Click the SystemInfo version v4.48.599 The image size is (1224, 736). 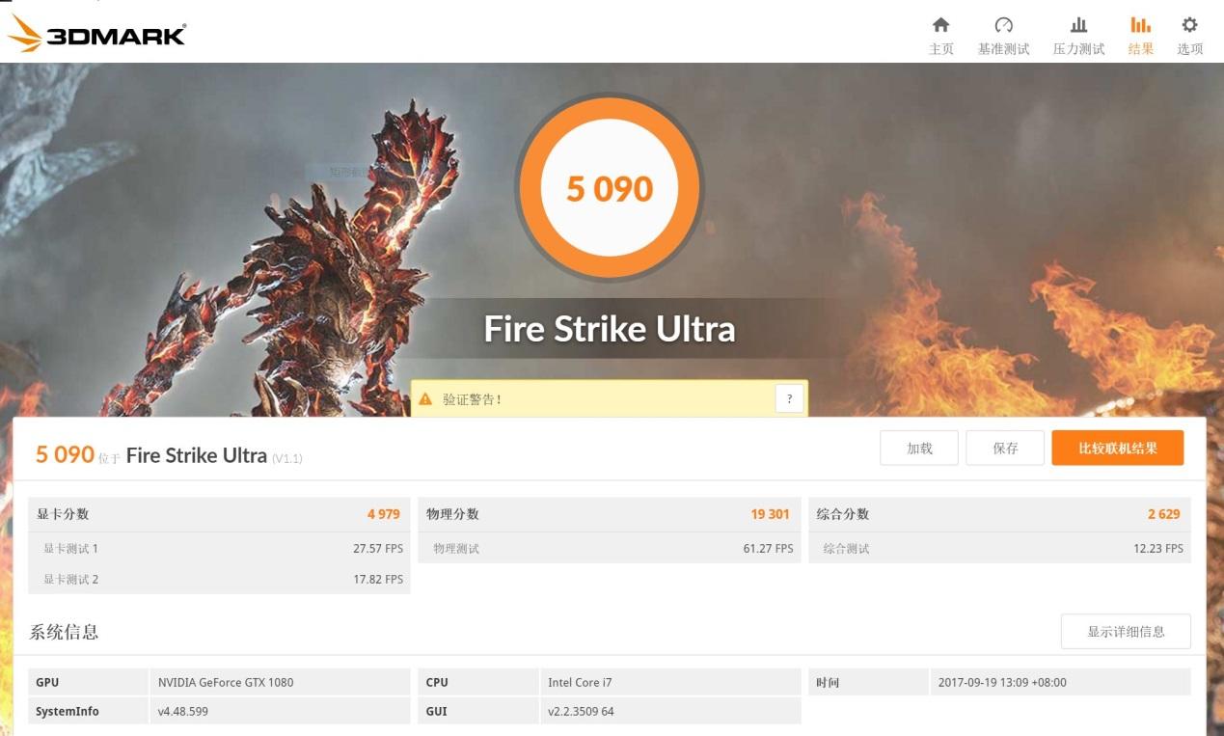[183, 712]
